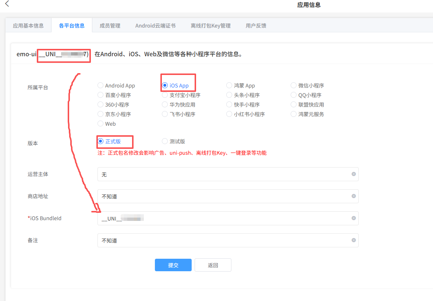Viewport: 433px width, 301px height.
Task: Select the Android App platform radio
Action: tap(100, 86)
